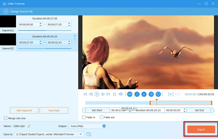Click the Reset circular arrow icon

click(158, 94)
